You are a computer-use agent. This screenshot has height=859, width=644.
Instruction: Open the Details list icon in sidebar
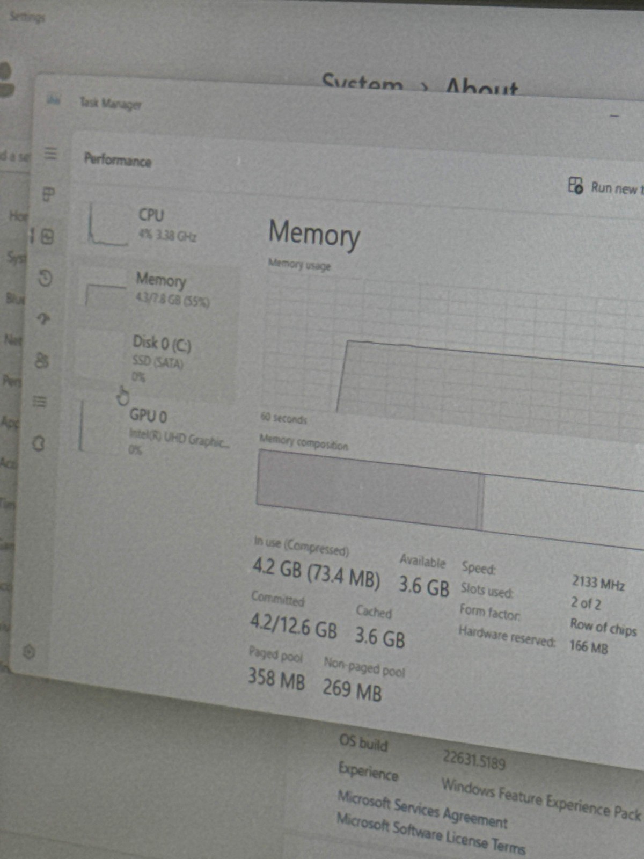pyautogui.click(x=40, y=402)
